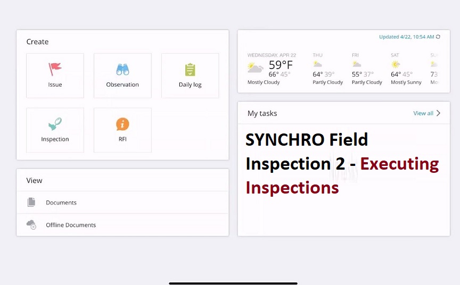Click the View panel heading
This screenshot has width=460, height=285.
point(34,180)
